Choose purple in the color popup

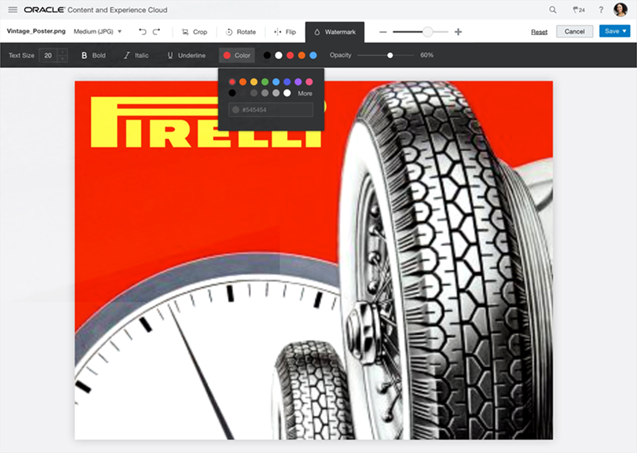click(298, 82)
